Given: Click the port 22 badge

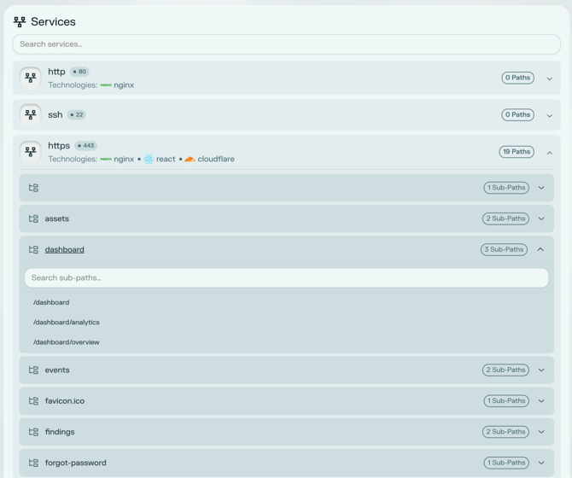Looking at the screenshot, I should coord(77,115).
